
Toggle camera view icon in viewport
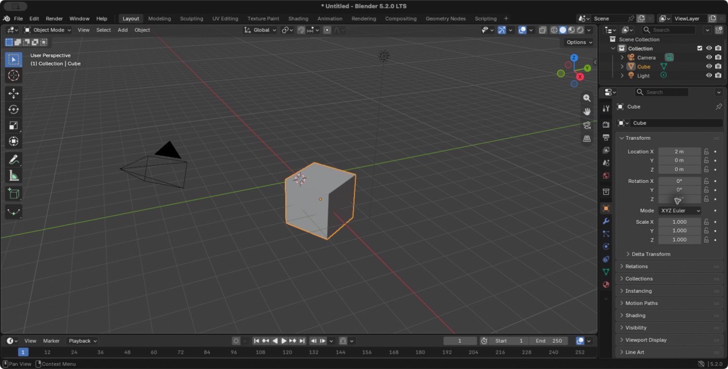pyautogui.click(x=587, y=125)
